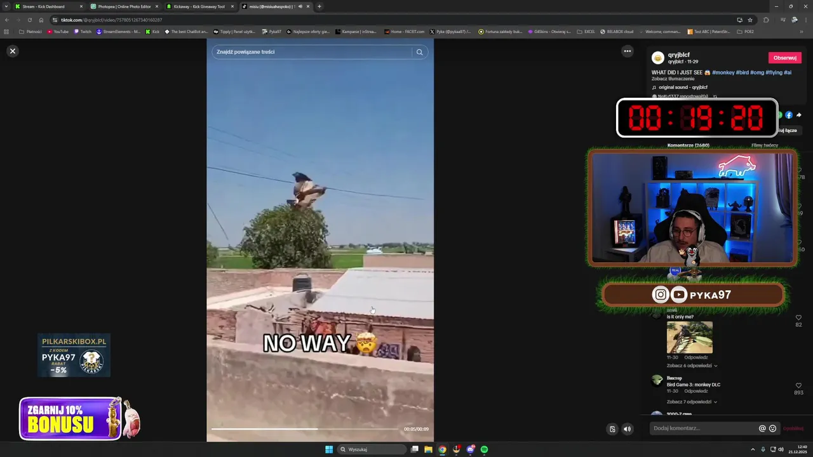This screenshot has width=813, height=457.
Task: Open the Windows Start menu
Action: pos(329,449)
